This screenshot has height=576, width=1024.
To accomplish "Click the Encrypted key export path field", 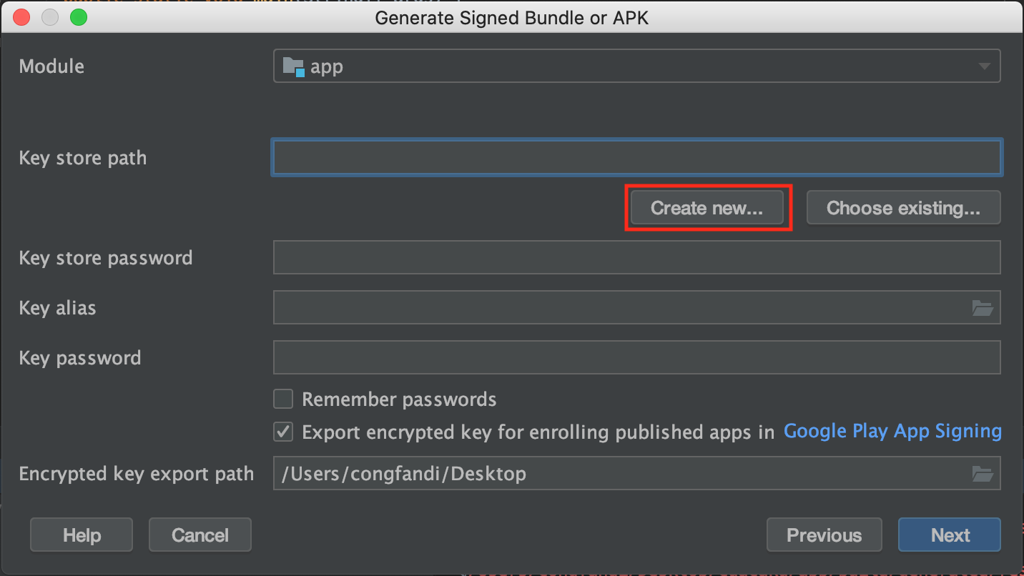I will click(x=619, y=474).
